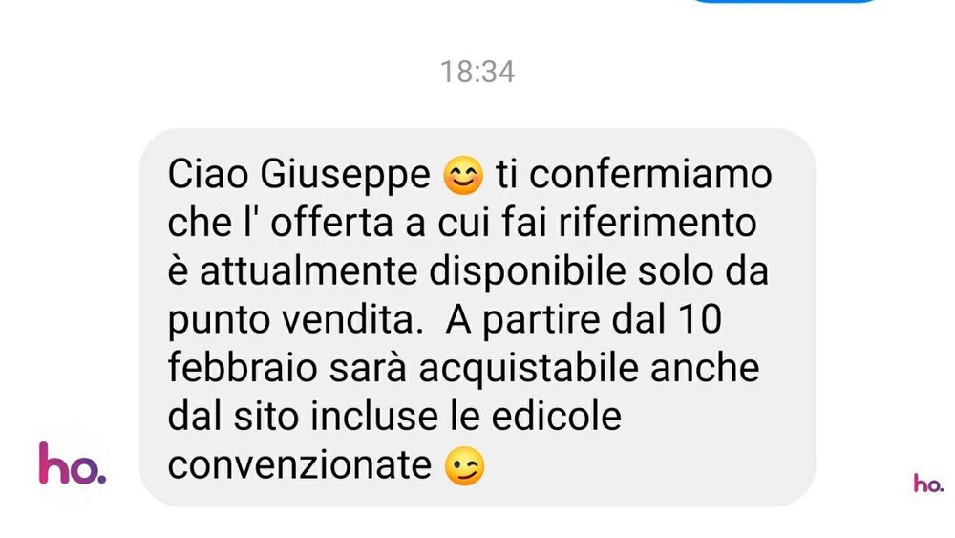Select the grey received message bubble
Screen dimensions: 955x538
pos(477,317)
